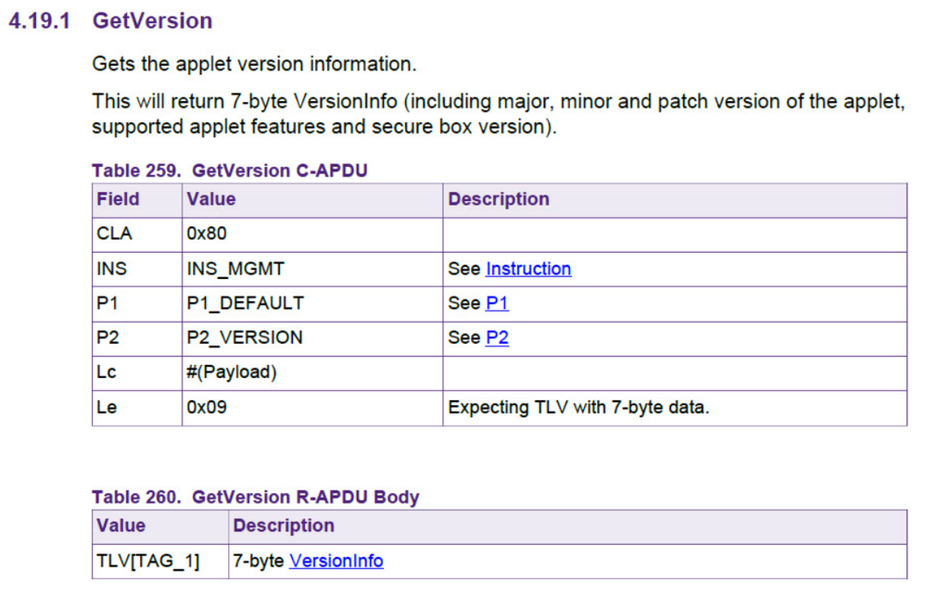Open the VersionInfo hyperlink in Table 260

(x=336, y=561)
